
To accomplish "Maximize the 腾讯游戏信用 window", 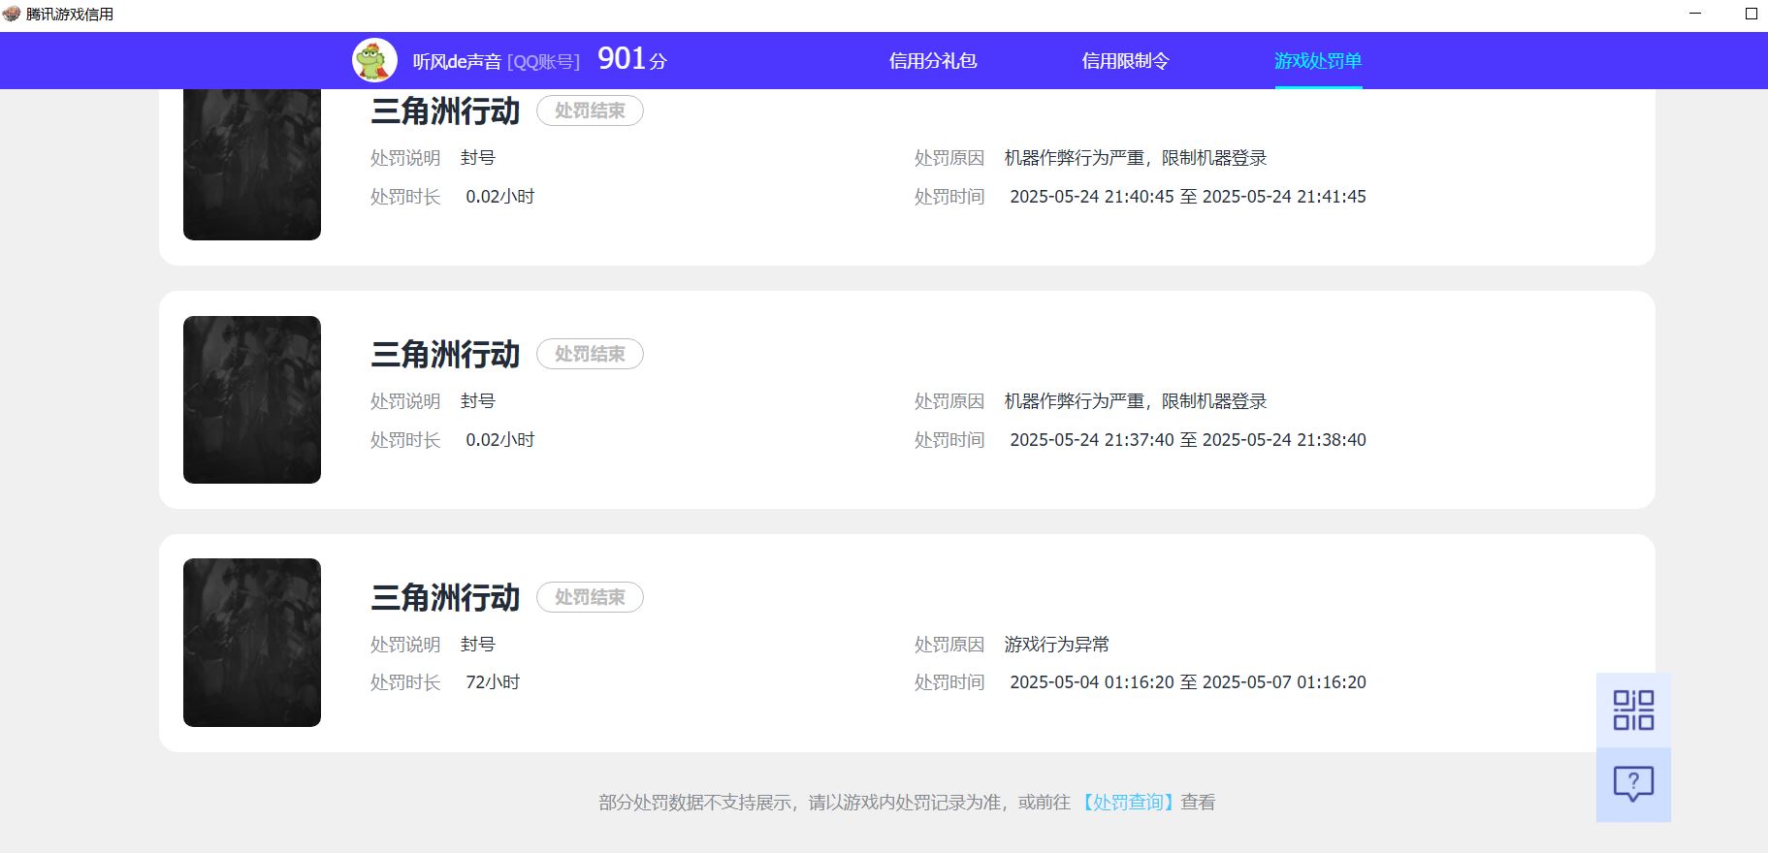I will click(x=1751, y=14).
